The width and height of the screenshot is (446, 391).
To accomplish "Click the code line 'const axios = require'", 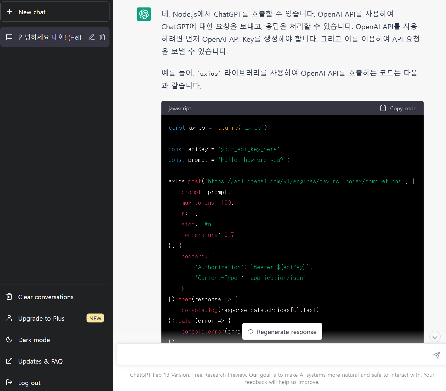I will 220,128.
